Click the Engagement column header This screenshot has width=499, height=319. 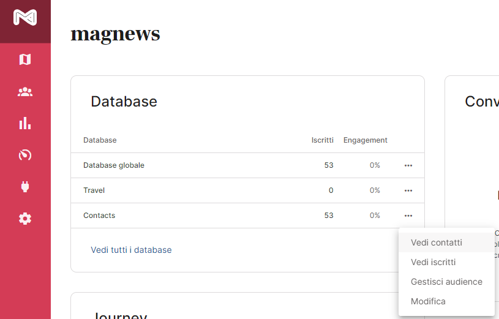366,140
